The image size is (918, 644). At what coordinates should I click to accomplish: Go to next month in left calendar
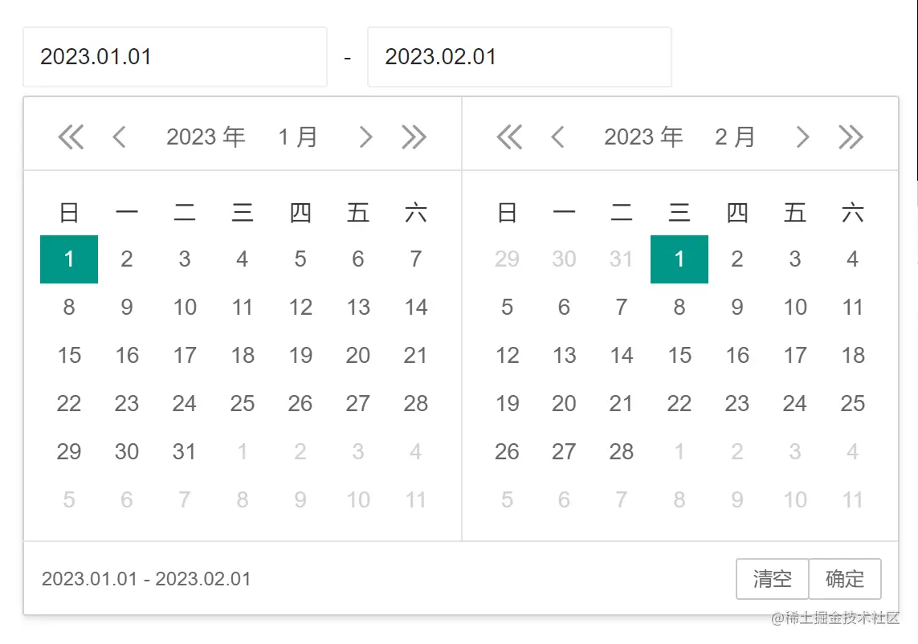click(x=365, y=137)
